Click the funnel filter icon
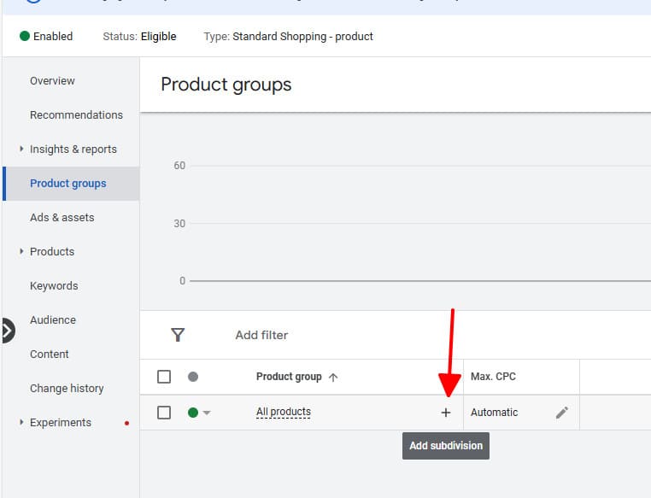Screen dimensions: 651x498 coord(178,335)
